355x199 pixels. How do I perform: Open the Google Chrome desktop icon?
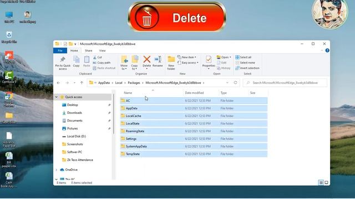coord(9,99)
